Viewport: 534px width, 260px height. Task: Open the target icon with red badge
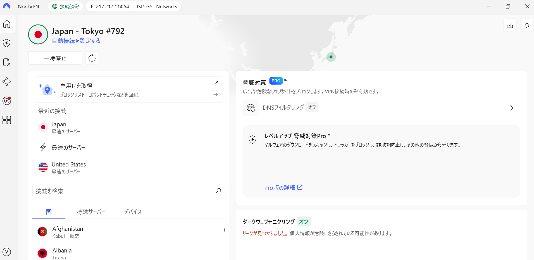[x=7, y=100]
